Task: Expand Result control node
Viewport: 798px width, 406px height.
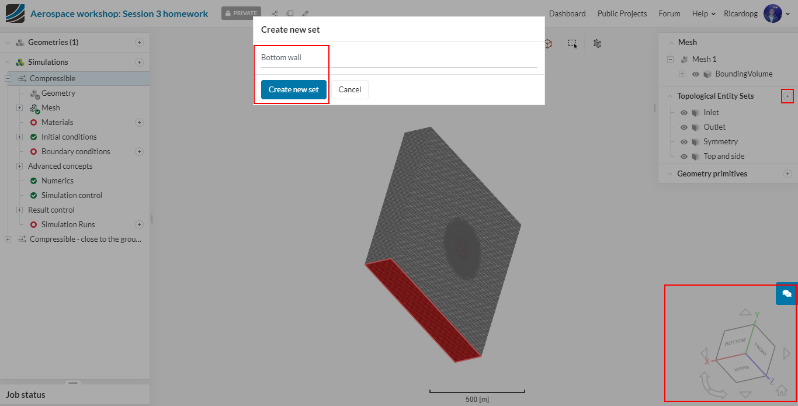Action: [19, 210]
